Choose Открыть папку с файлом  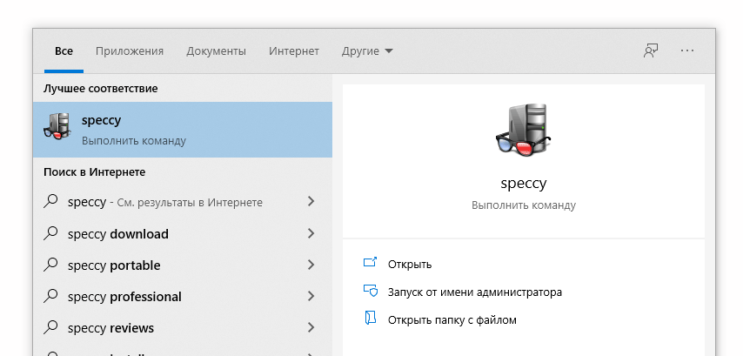point(452,320)
